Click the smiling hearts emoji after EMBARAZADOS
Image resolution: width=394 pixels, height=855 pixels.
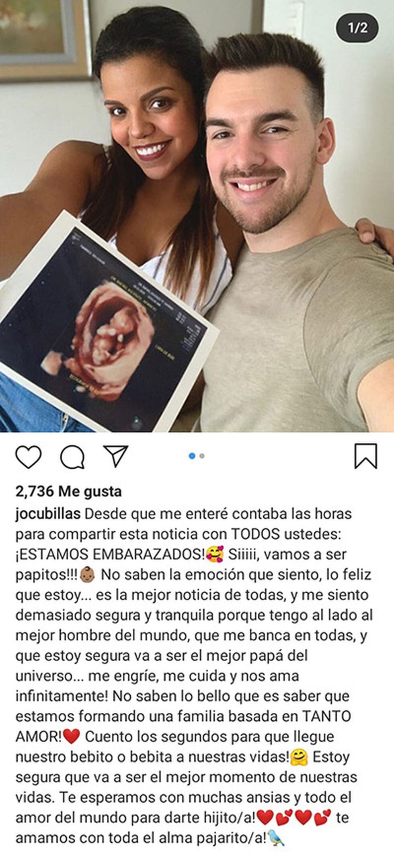(215, 554)
